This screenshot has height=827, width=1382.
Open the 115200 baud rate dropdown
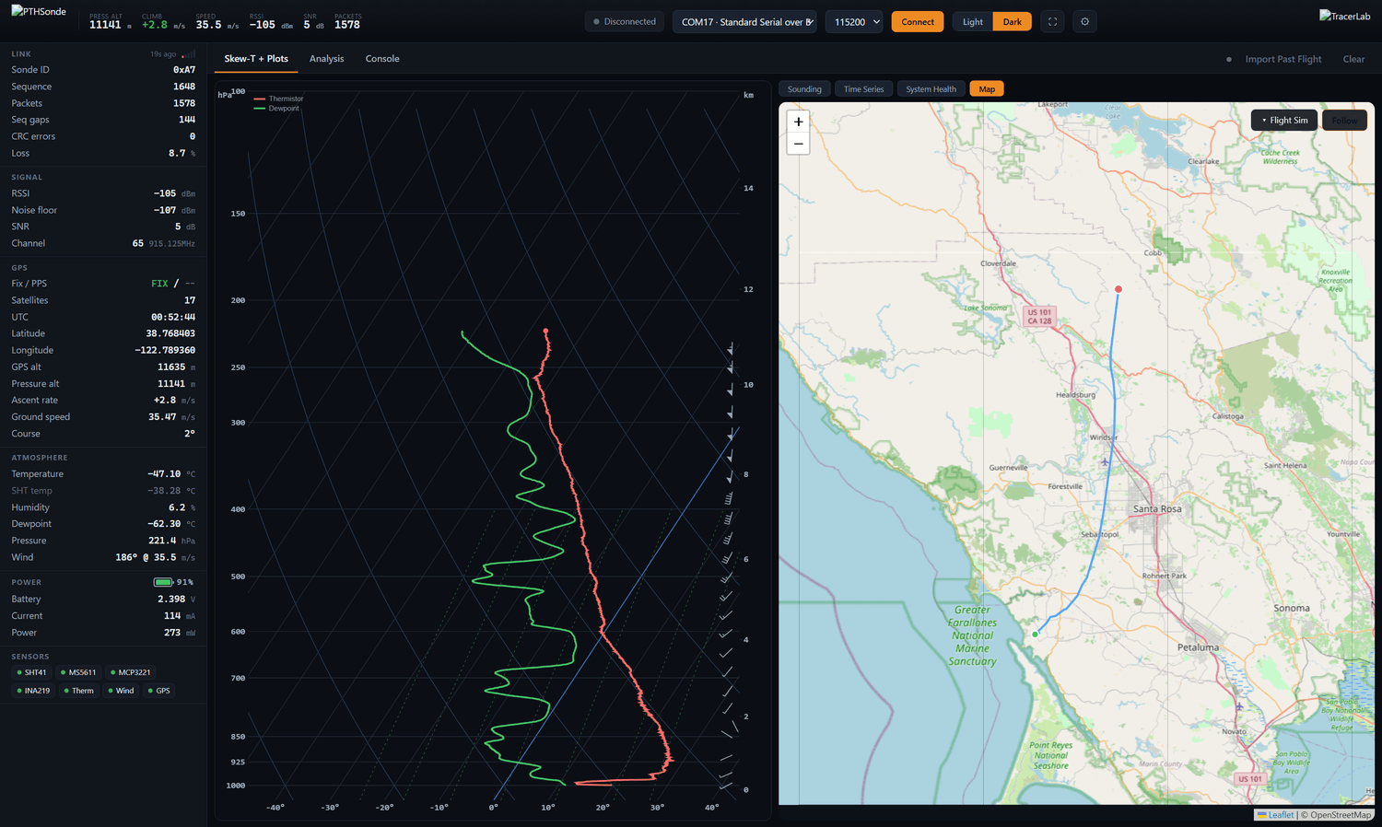(854, 21)
